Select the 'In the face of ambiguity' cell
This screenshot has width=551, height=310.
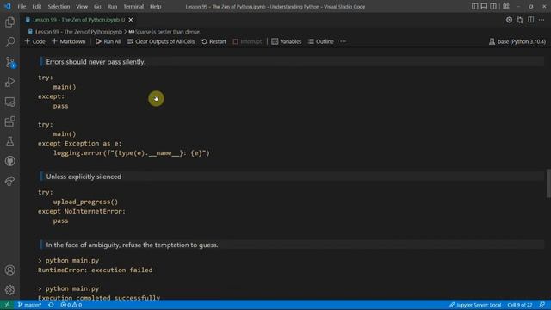[291, 245]
